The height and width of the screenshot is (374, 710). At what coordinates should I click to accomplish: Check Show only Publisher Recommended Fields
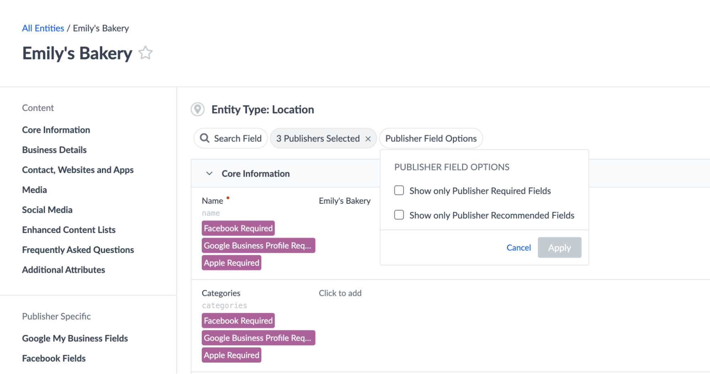399,215
